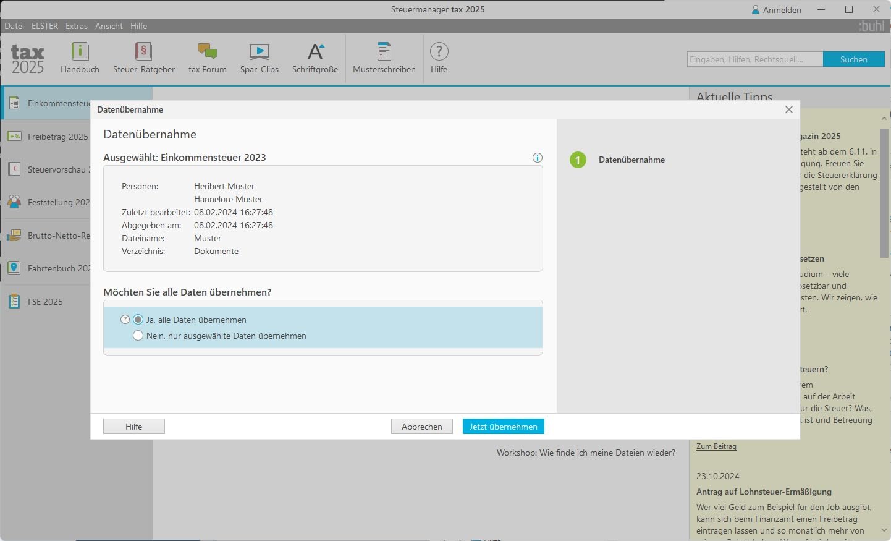
Task: Open the ELSTER menu
Action: (x=44, y=26)
